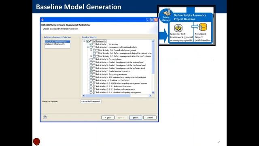The height and width of the screenshot is (146, 259).
Task: Click the activity icon of Ref Activity 9
Action: point(94,77)
